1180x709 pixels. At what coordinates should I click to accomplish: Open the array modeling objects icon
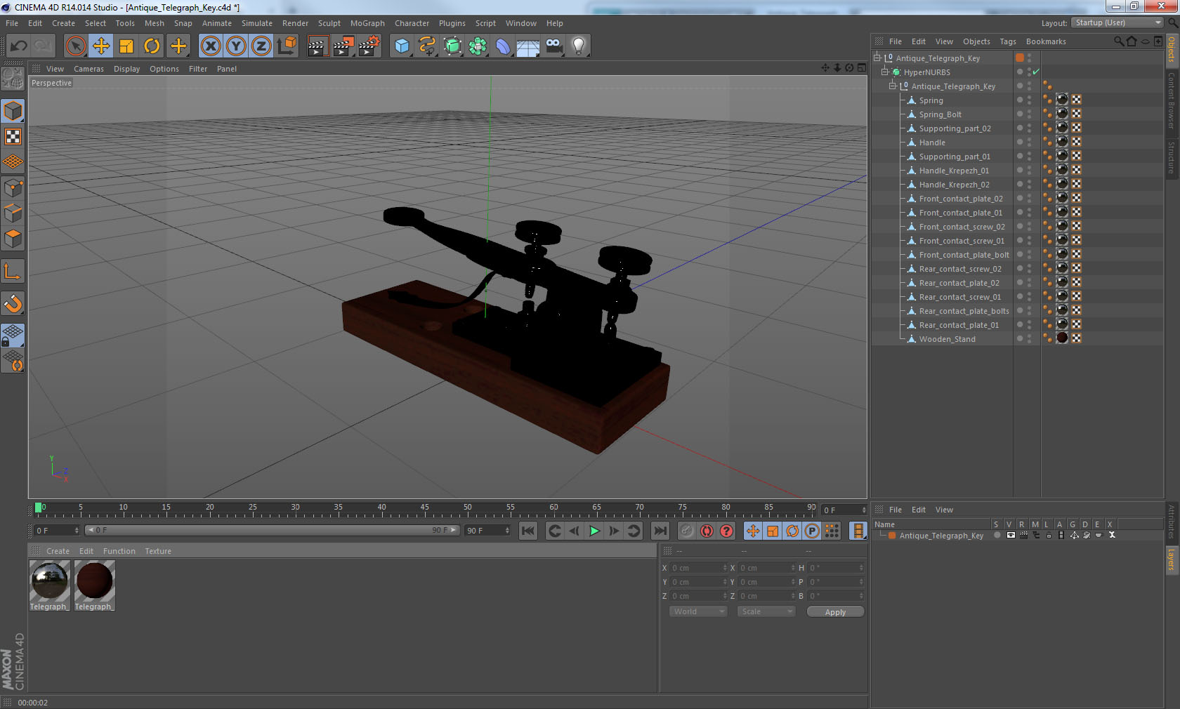click(478, 46)
